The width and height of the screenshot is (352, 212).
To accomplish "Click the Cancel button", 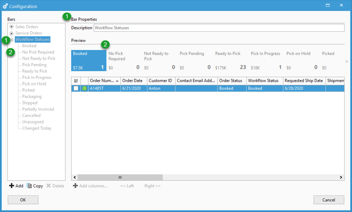I will point(328,200).
